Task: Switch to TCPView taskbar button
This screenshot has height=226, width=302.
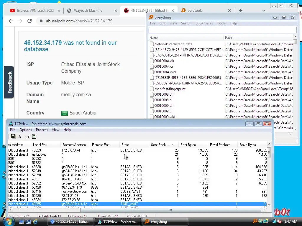Action: pos(118,222)
